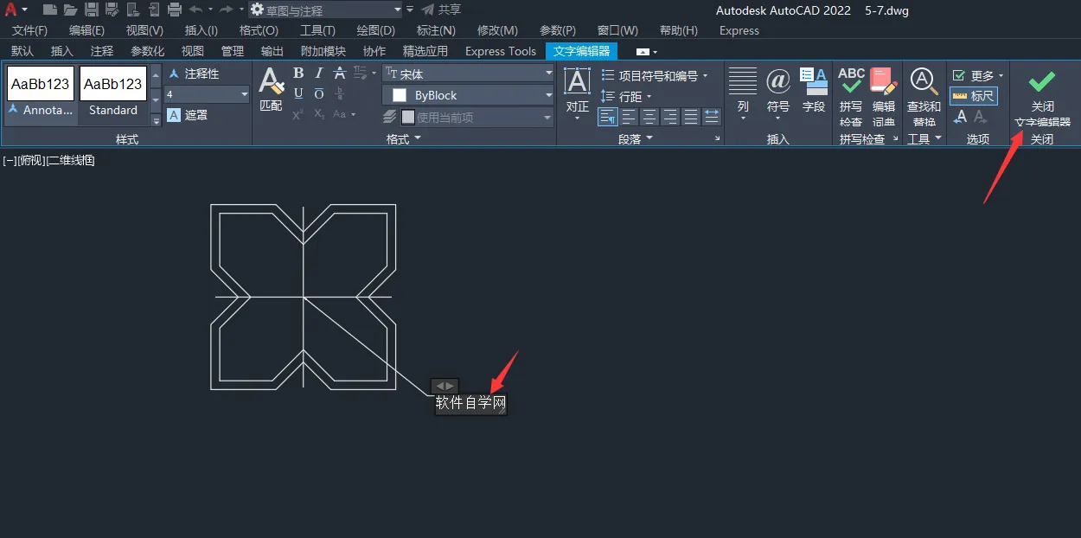Click the Open folder icon in quick access toolbar
Image resolution: width=1081 pixels, height=538 pixels.
(x=70, y=10)
